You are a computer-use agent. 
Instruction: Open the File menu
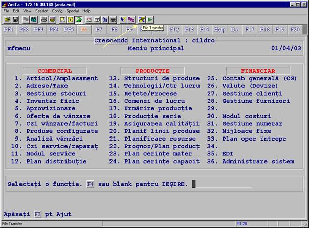[7, 11]
